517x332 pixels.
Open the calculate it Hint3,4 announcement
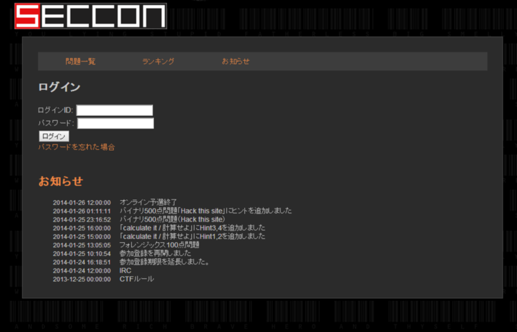click(192, 228)
